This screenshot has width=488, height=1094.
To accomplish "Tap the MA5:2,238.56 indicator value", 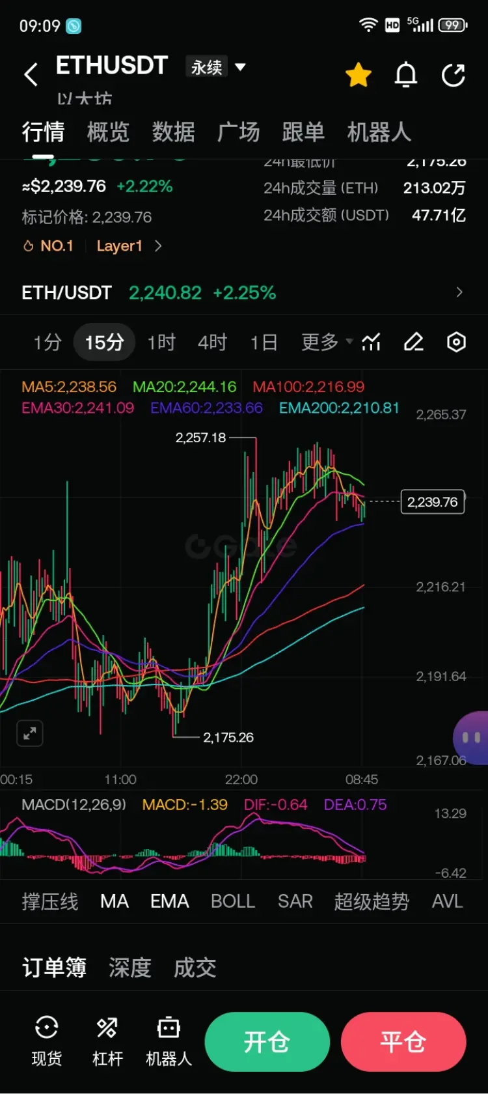I will pos(69,387).
